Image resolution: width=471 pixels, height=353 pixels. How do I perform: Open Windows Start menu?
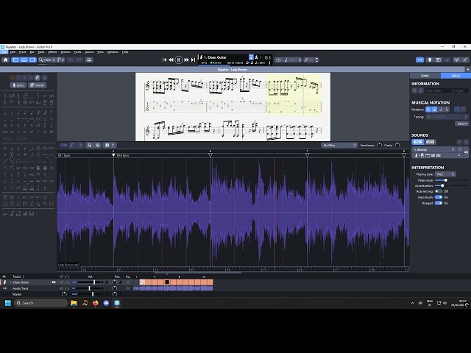pos(8,303)
